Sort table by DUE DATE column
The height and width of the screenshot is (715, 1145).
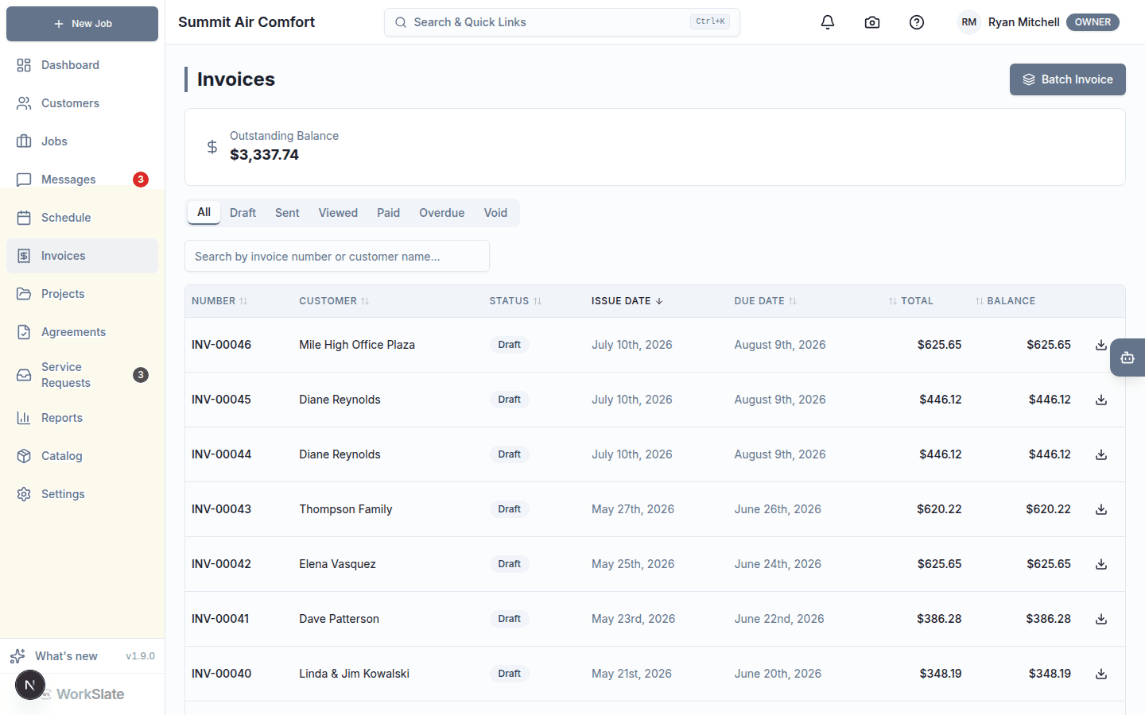tap(766, 301)
